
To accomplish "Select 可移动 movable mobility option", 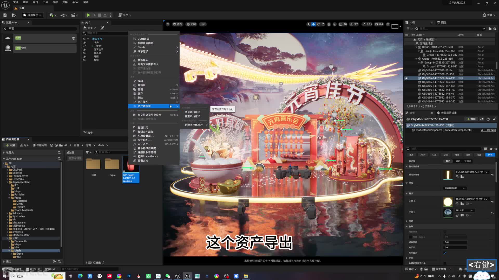I will click(x=468, y=161).
